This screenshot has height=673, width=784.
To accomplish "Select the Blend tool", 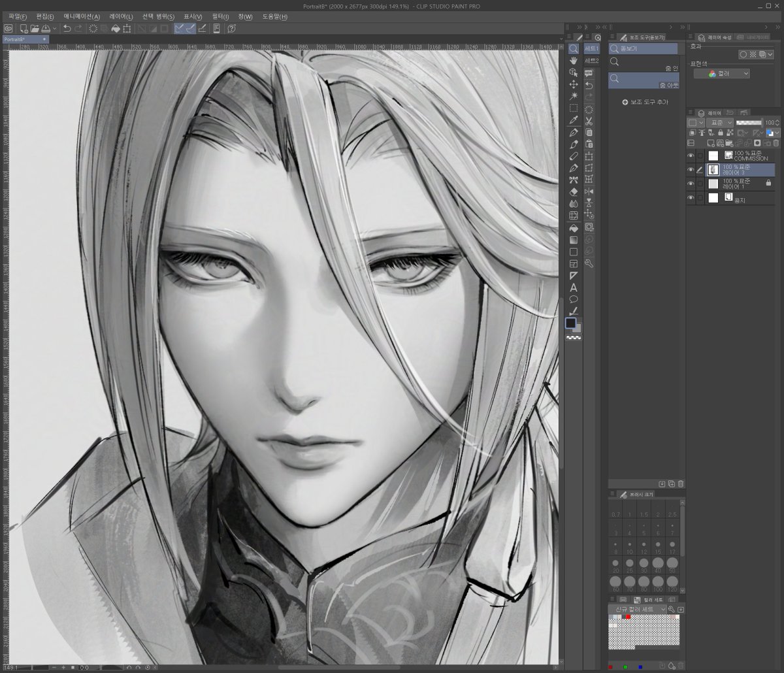I will pyautogui.click(x=574, y=204).
